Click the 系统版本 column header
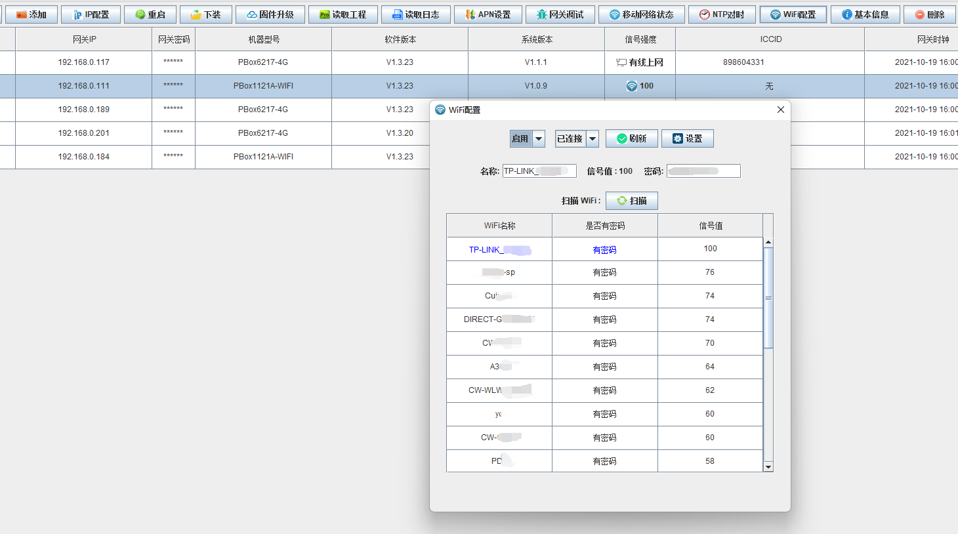The image size is (958, 534). click(537, 39)
